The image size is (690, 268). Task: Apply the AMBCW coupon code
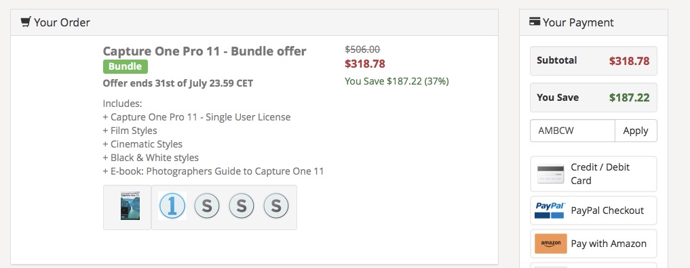click(x=636, y=131)
